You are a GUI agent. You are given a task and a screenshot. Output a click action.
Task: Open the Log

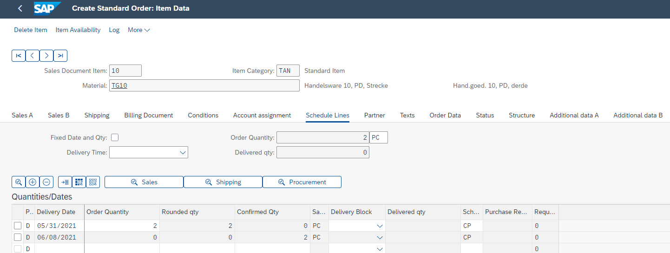point(114,30)
